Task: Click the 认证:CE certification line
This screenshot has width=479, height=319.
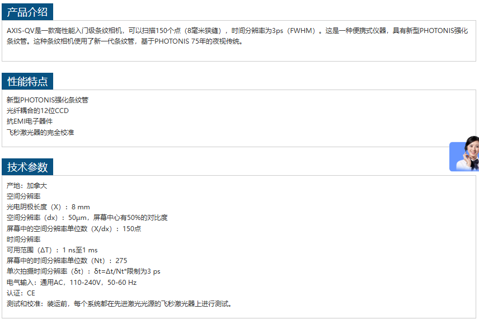Action: point(21,293)
